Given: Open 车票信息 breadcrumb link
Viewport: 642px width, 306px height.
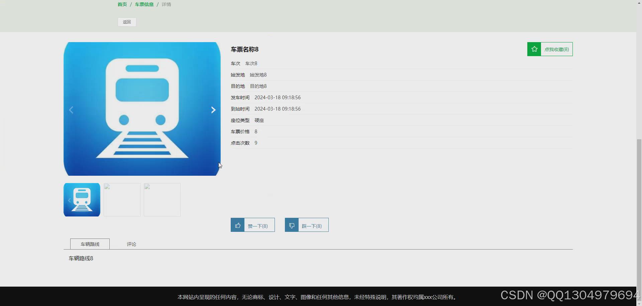Looking at the screenshot, I should [144, 4].
